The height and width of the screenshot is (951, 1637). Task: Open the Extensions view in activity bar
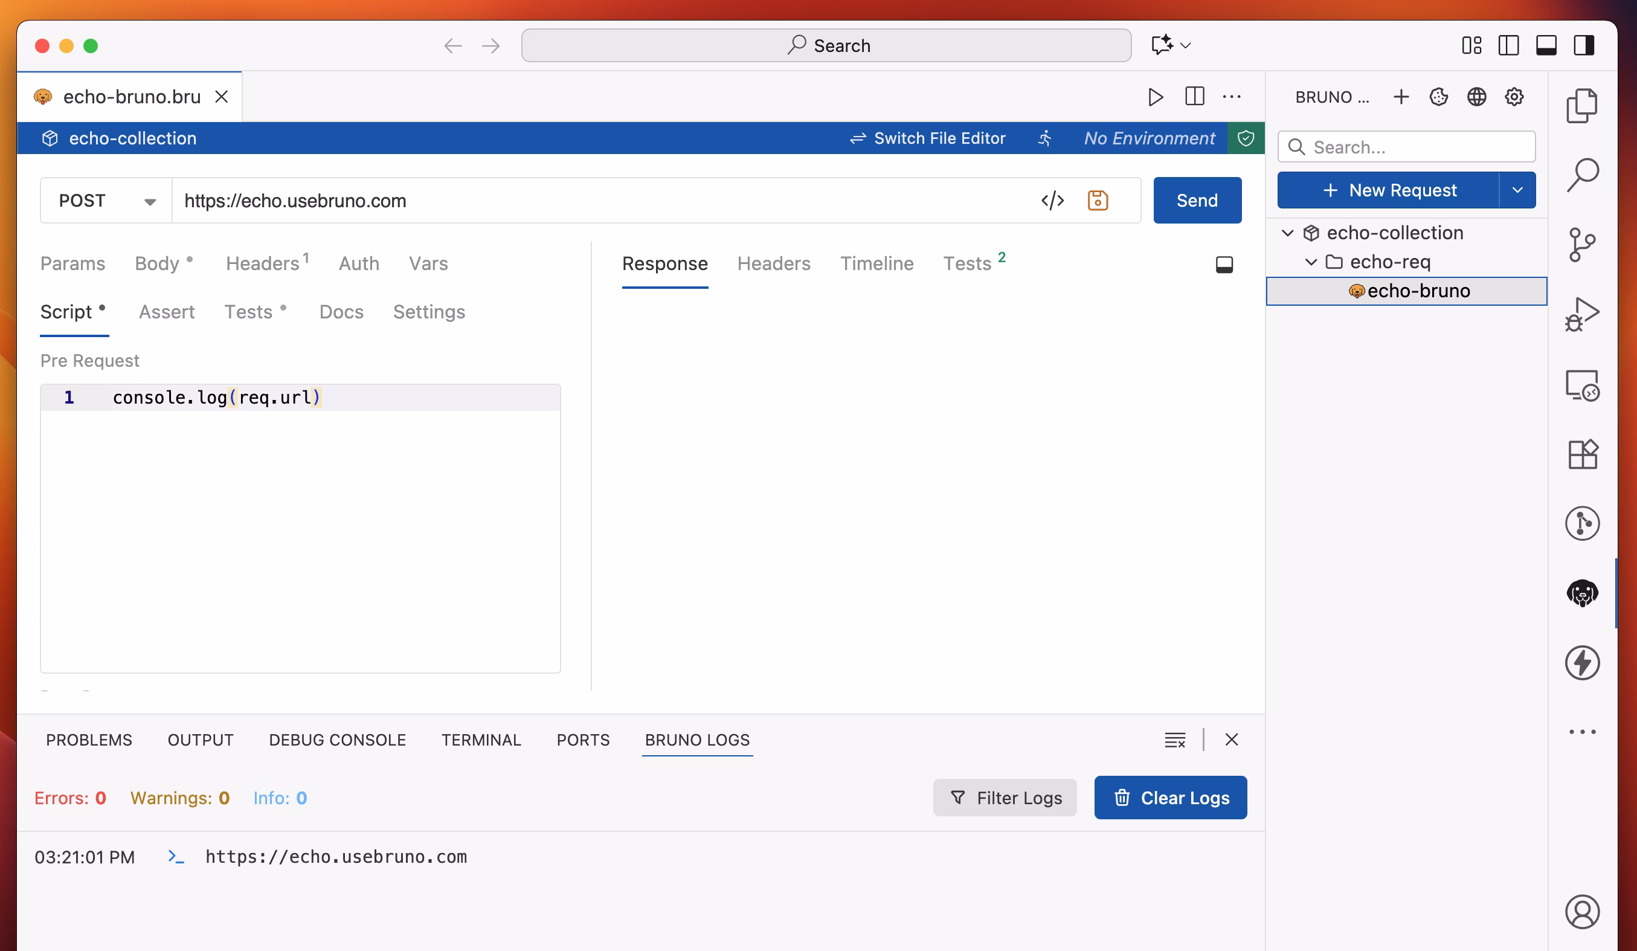pos(1583,454)
